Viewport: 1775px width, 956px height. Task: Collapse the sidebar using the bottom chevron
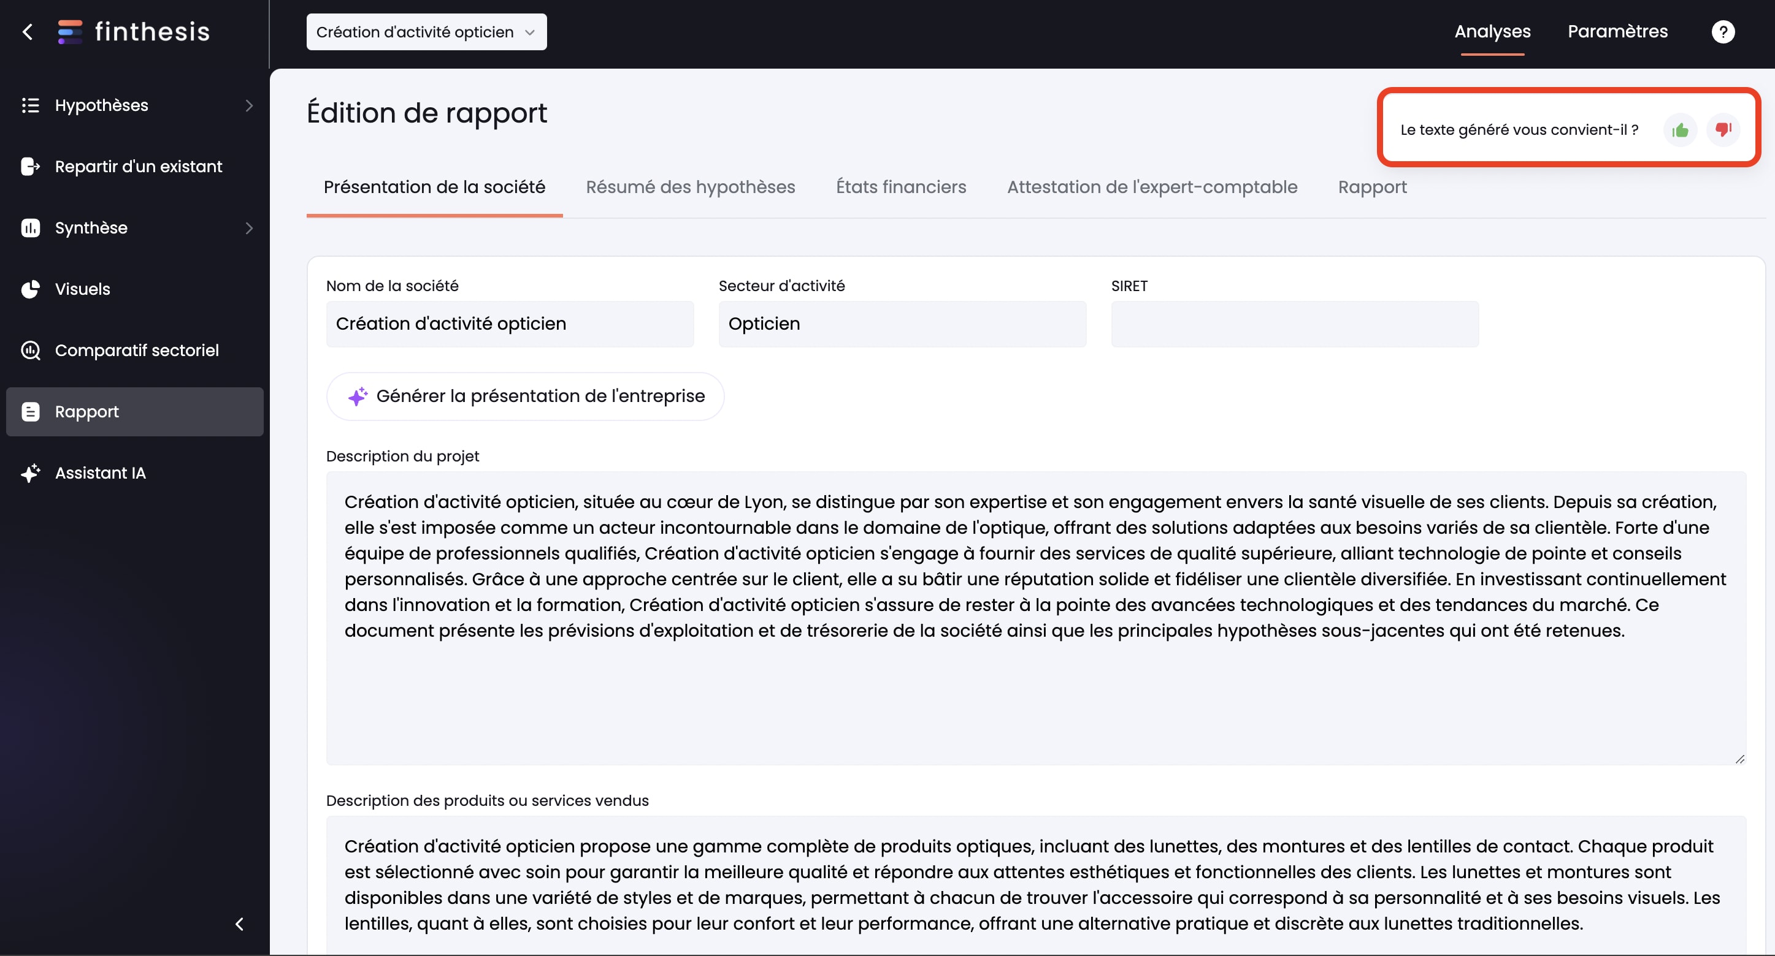coord(240,924)
